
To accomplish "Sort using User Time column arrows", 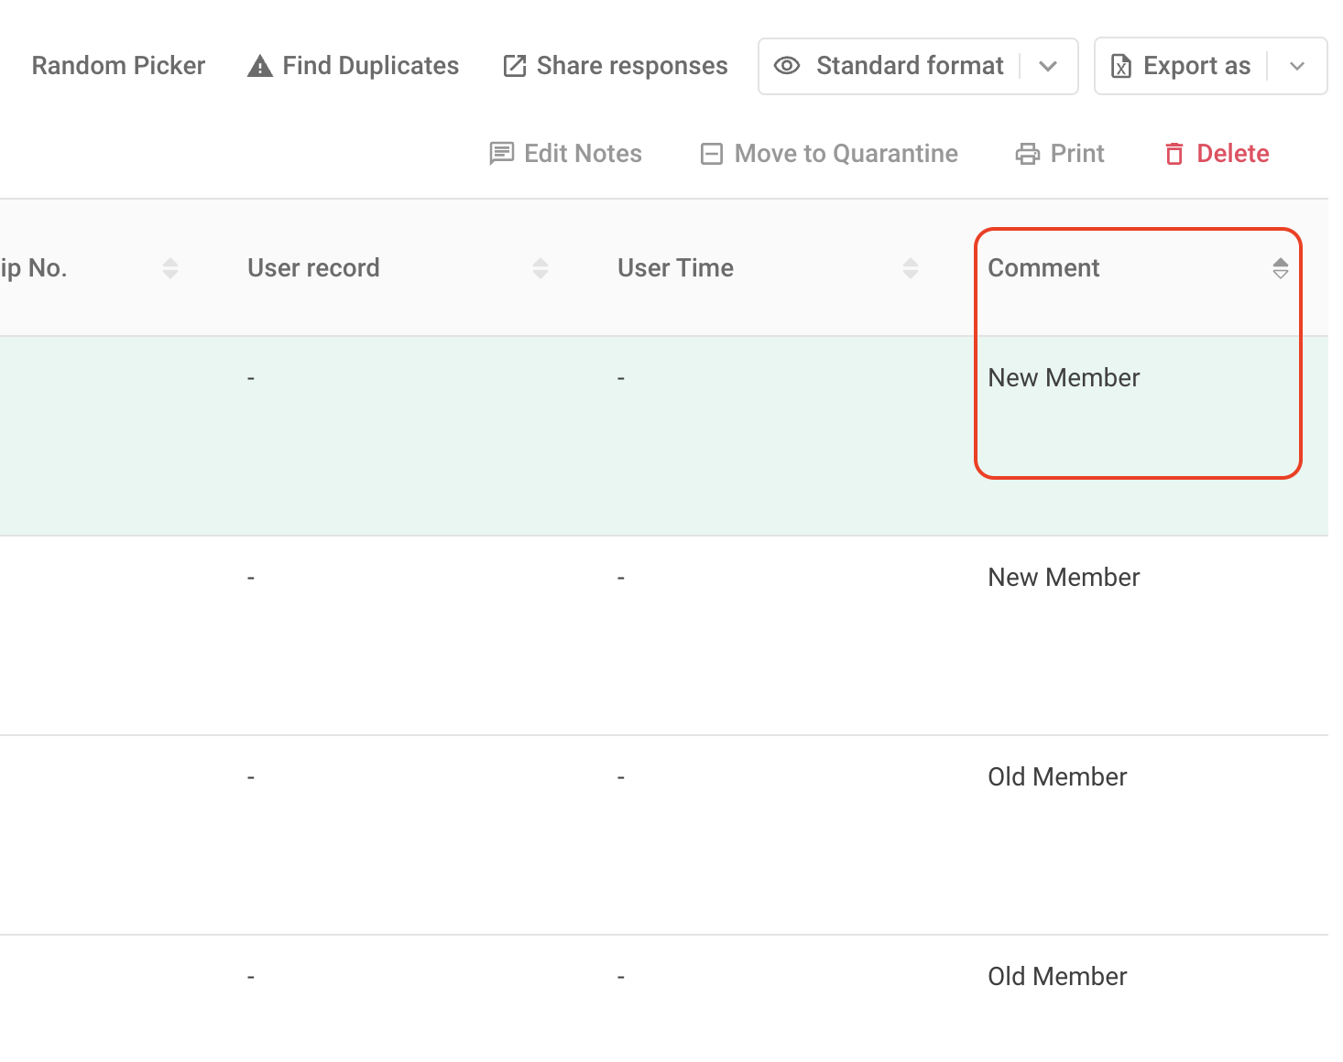I will 911,268.
